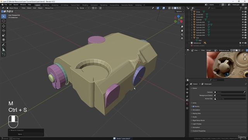Click the Background Scene field
The height and width of the screenshot is (140, 248).
[x=230, y=95]
